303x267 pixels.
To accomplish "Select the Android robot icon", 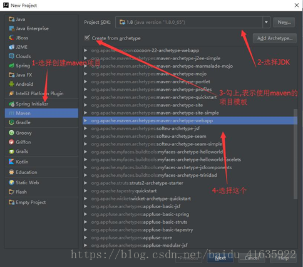I will [x=11, y=84].
